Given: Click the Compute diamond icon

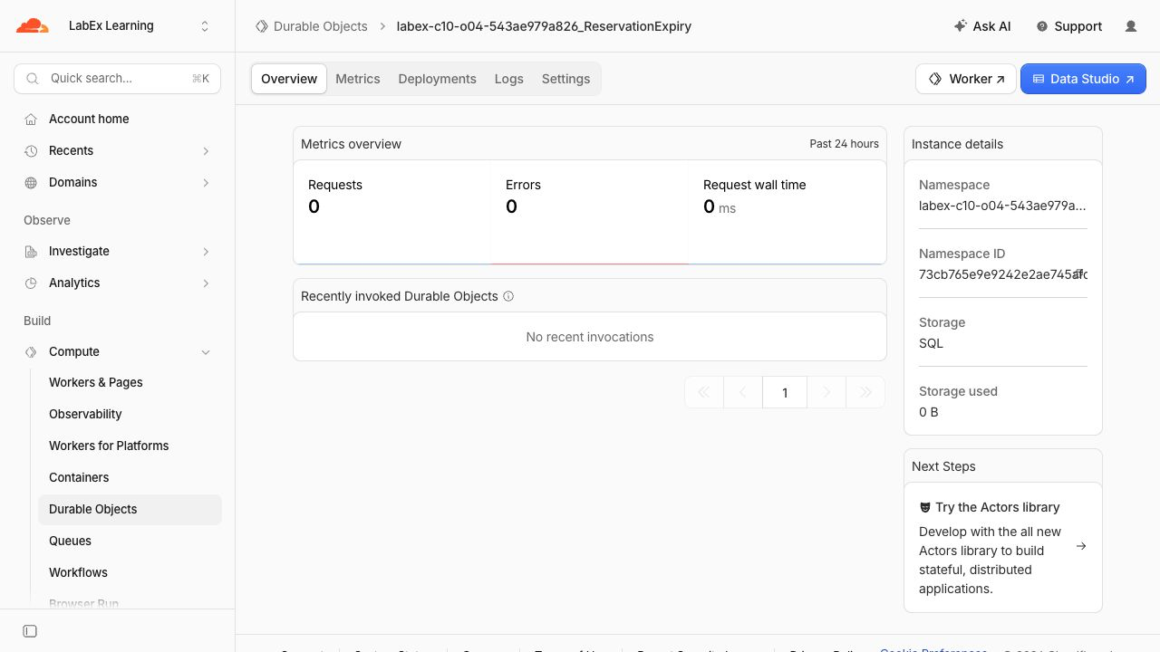Looking at the screenshot, I should point(31,352).
